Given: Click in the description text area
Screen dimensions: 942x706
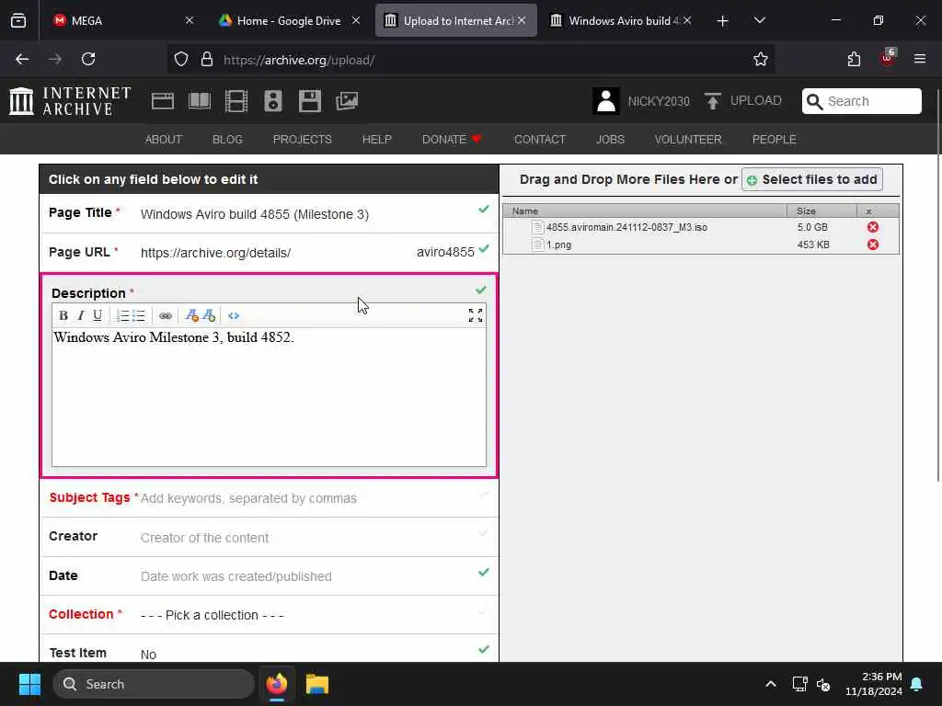Looking at the screenshot, I should [x=269, y=397].
